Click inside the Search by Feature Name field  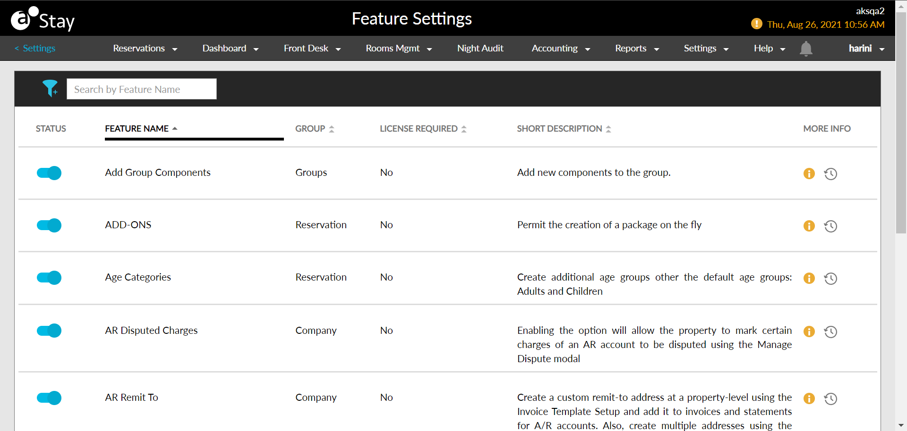click(x=142, y=89)
